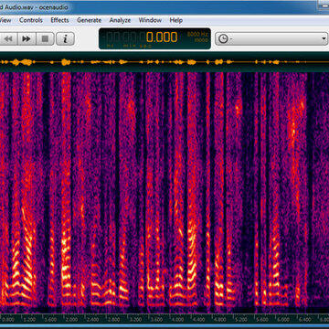Open the Help menu
Image resolution: width=329 pixels, height=329 pixels.
point(176,20)
